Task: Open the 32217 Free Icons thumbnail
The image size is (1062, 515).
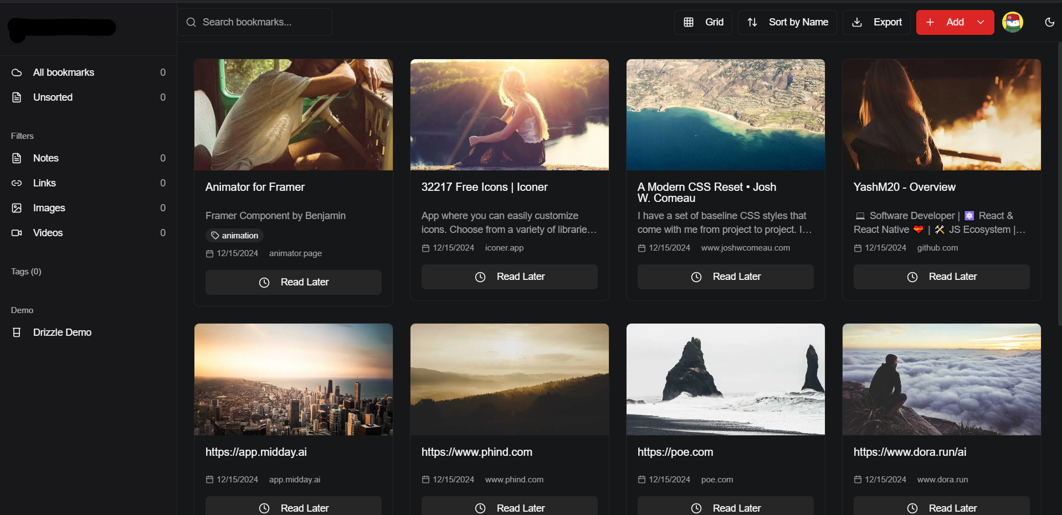Action: 510,115
